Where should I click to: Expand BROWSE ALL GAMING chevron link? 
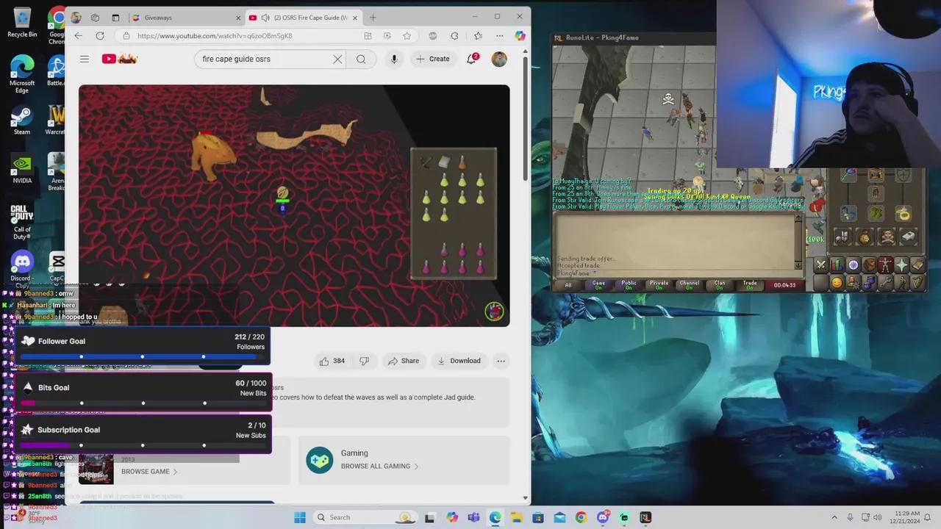pyautogui.click(x=416, y=466)
